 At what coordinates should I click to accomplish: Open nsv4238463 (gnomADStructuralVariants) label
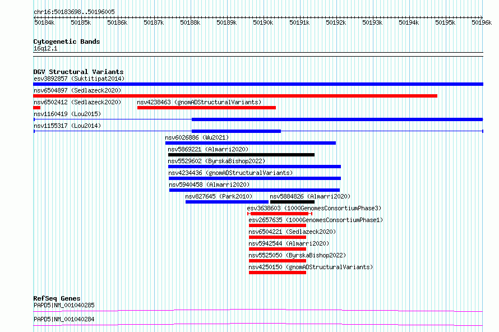tap(199, 102)
